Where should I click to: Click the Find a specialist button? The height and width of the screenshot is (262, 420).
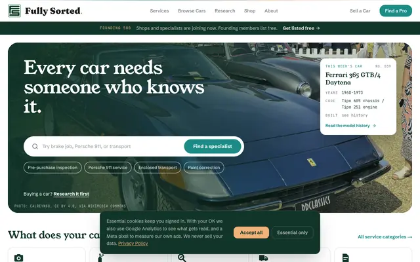click(213, 146)
